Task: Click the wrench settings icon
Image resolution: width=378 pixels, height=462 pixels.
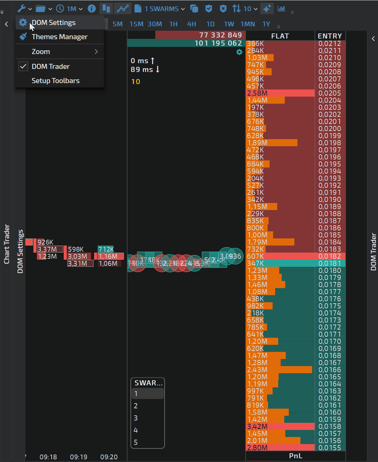Action: tap(22, 9)
